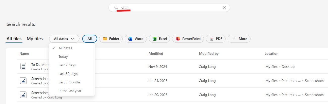Image resolution: width=328 pixels, height=104 pixels.
Task: Switch to the My files tab
Action: [35, 39]
